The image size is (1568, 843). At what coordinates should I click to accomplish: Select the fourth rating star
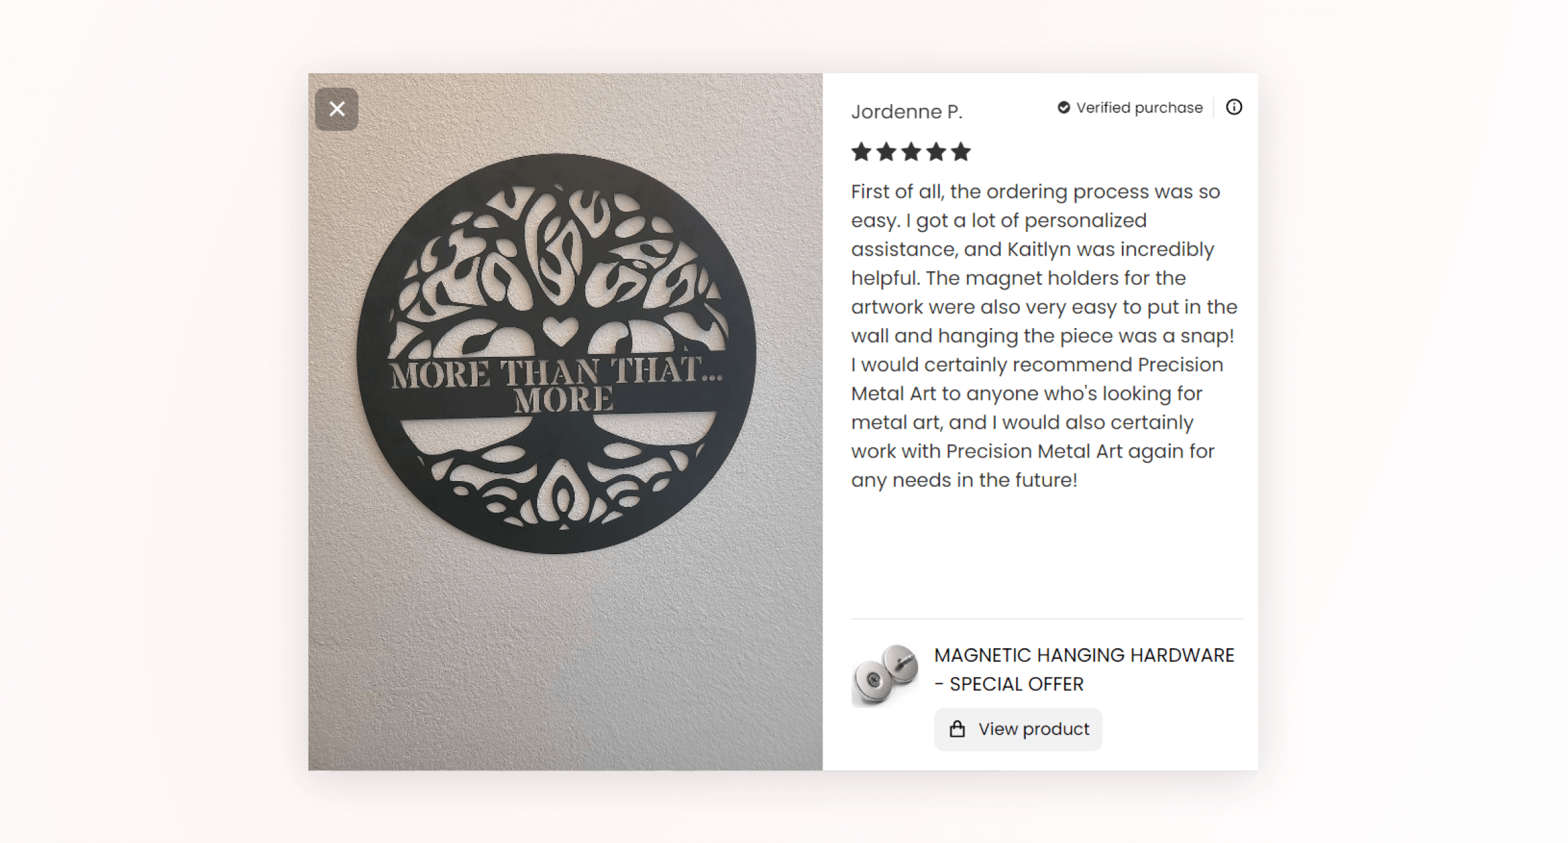(936, 152)
